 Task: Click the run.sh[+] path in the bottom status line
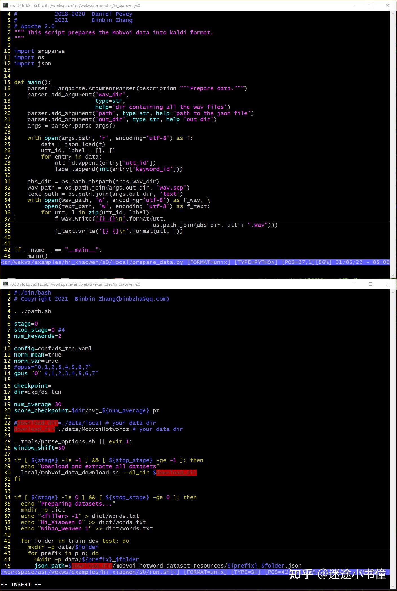[90, 572]
